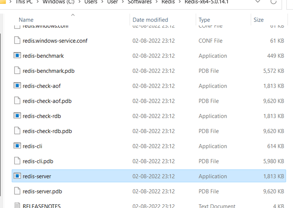Select the redis-server file name
Viewport: 293px width, 208px height.
pos(37,176)
